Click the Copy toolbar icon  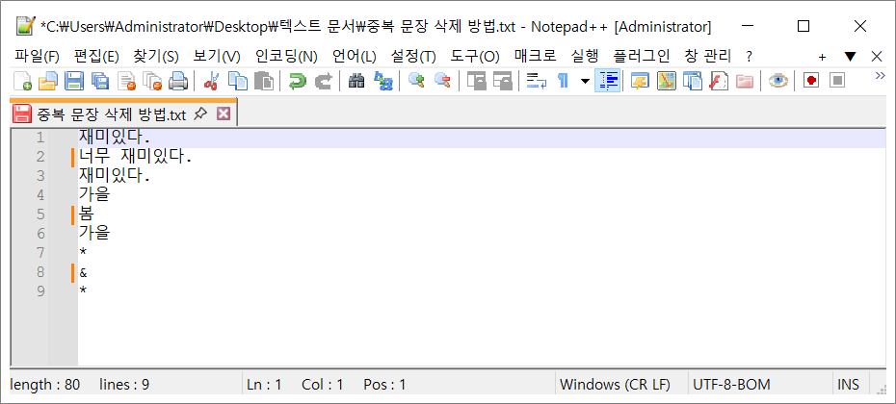point(237,81)
